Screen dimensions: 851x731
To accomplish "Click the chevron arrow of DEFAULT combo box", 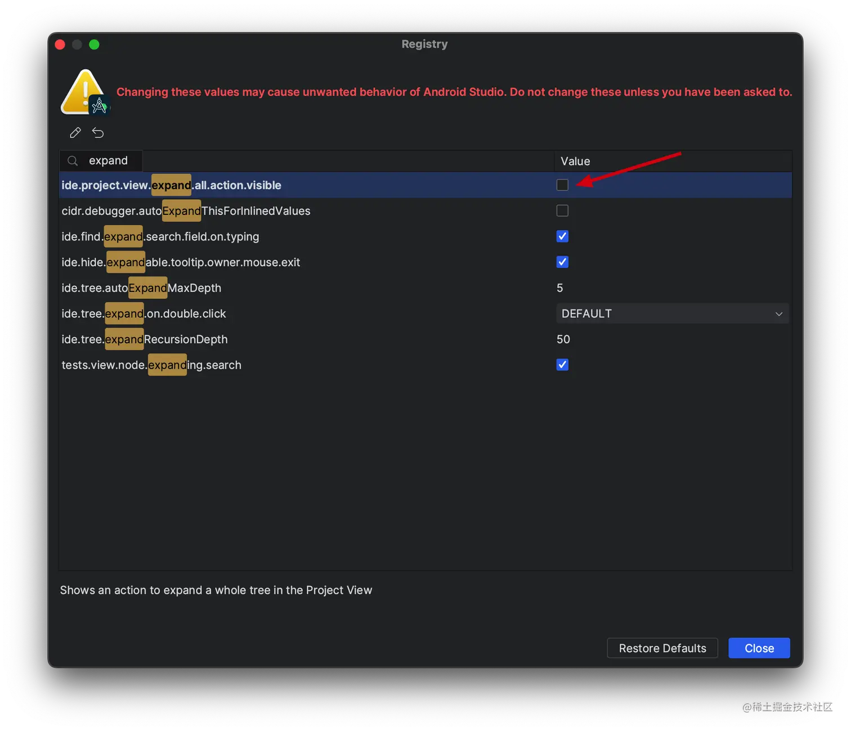I will [779, 314].
